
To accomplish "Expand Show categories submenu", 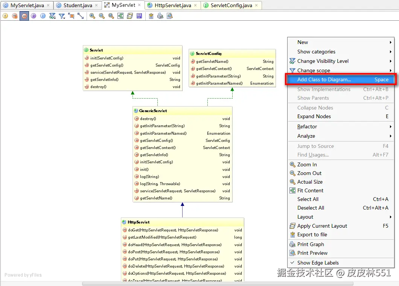I will (x=341, y=52).
